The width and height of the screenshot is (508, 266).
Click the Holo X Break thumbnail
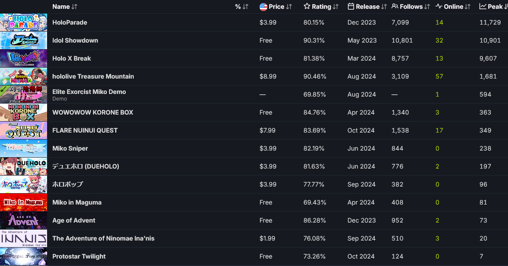pos(24,58)
